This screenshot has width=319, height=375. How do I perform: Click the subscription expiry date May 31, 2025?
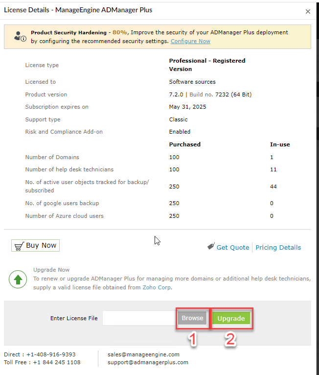click(188, 107)
